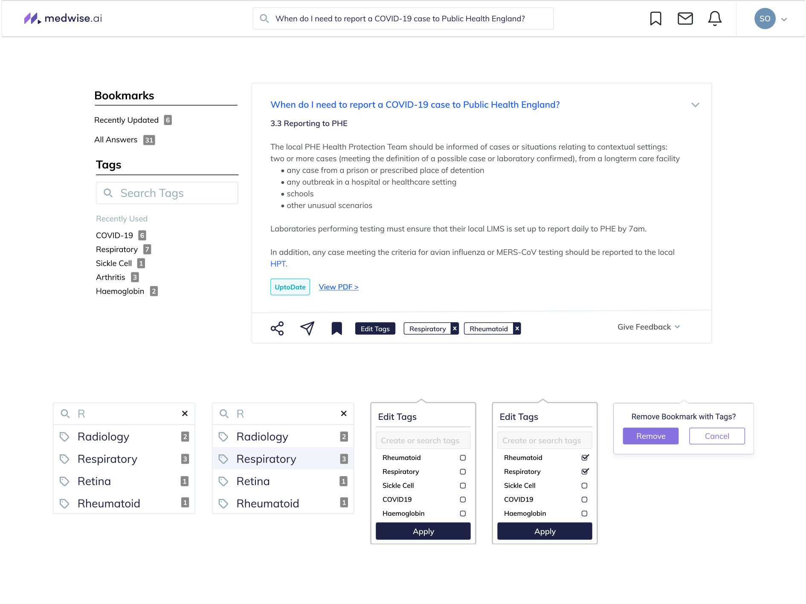Select Retina text in the first search results
806x604 pixels.
tap(94, 481)
